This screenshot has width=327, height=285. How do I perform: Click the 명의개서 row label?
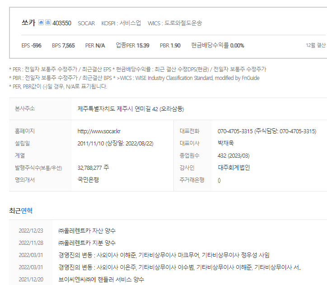coord(25,180)
